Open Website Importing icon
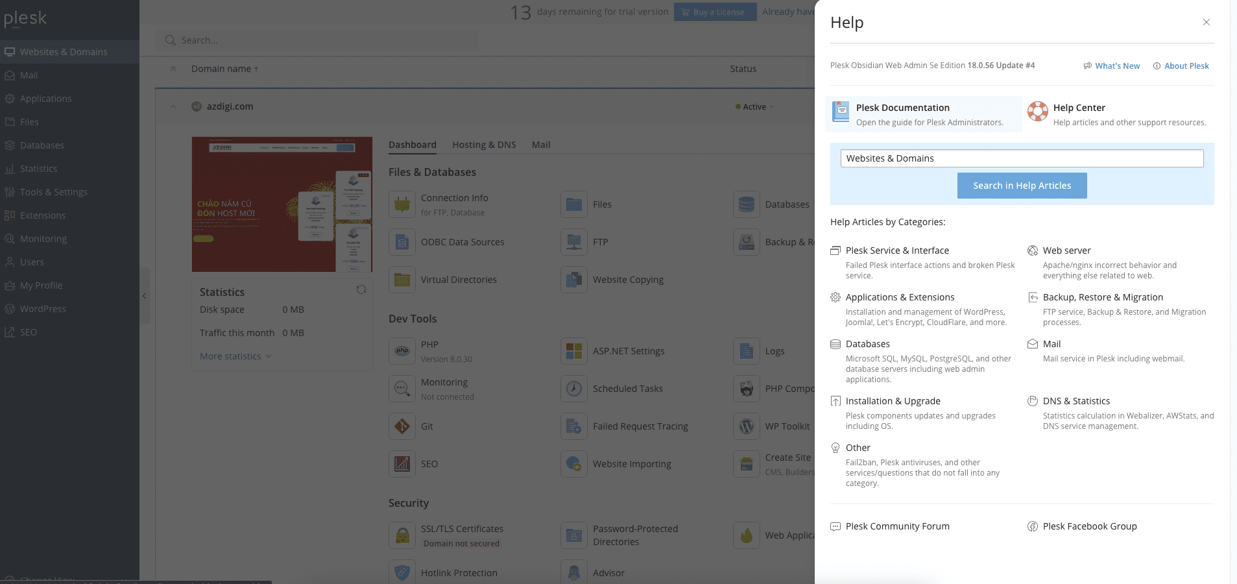Screen dimensions: 1237x584 [574, 464]
